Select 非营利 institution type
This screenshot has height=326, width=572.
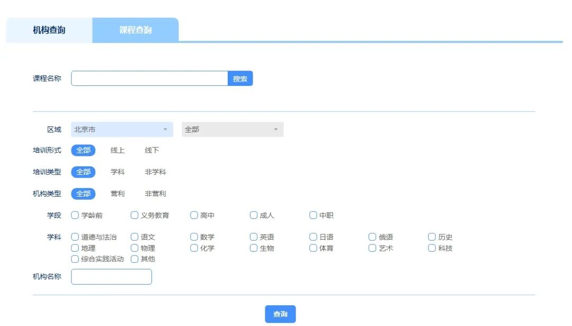[155, 194]
